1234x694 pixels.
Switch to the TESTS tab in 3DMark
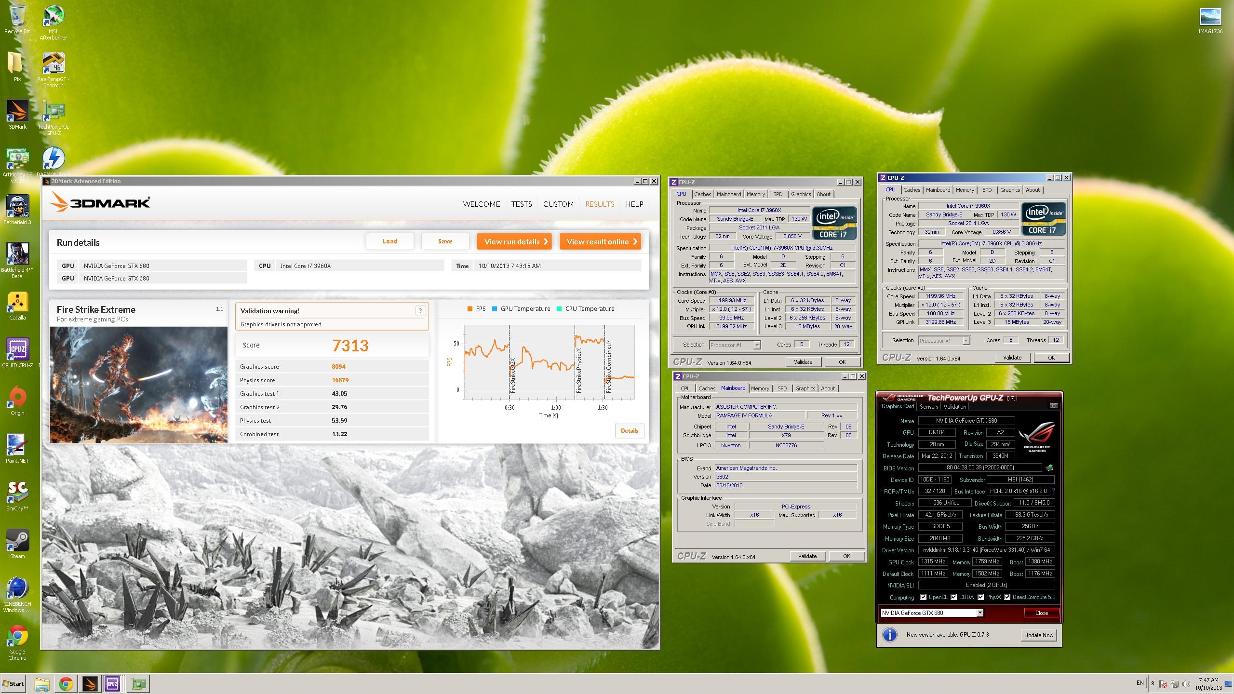[522, 204]
